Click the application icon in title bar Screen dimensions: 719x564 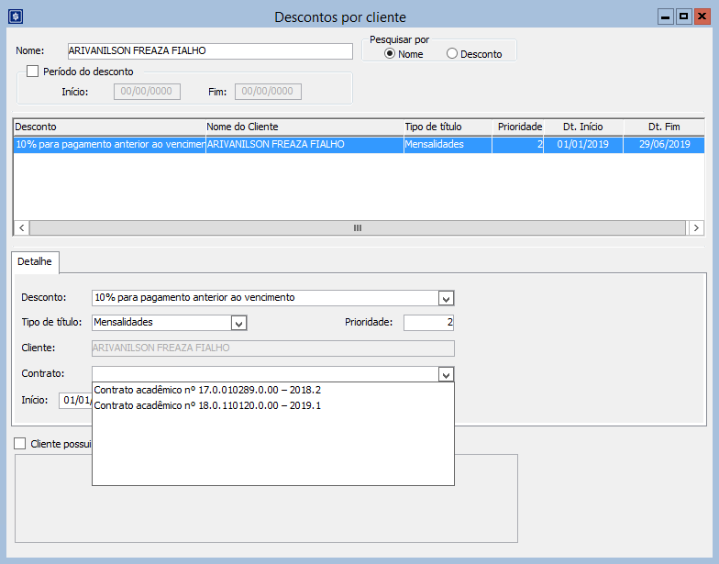tap(15, 17)
